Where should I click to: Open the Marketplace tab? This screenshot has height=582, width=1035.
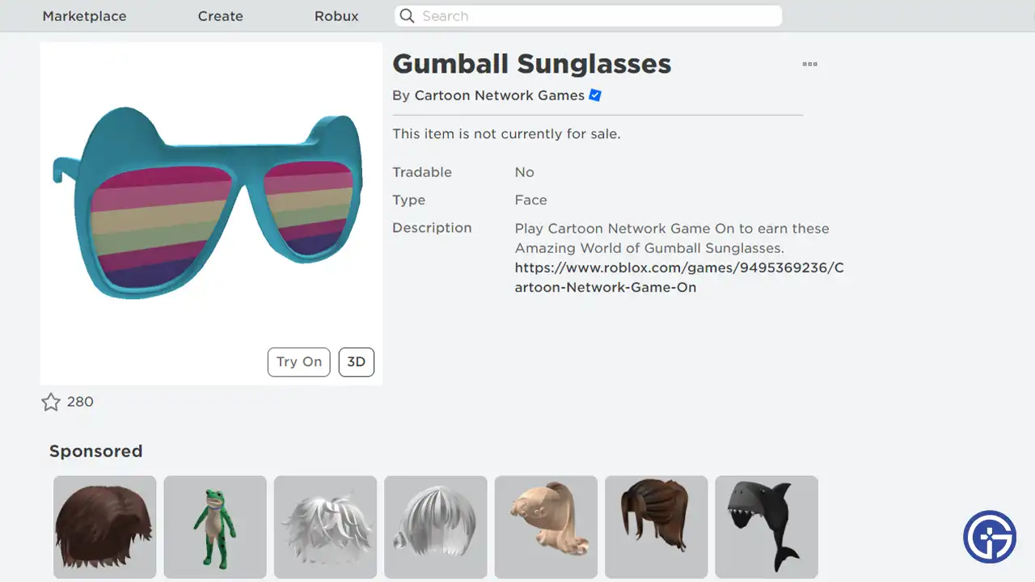point(84,16)
